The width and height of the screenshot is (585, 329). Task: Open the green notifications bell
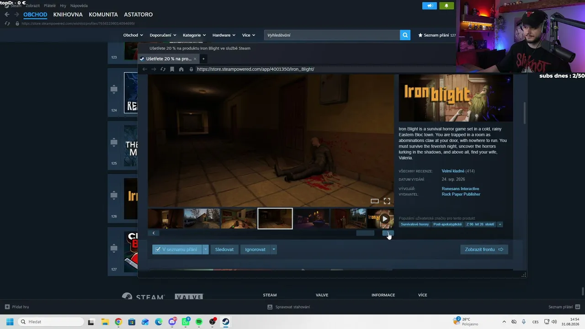(x=447, y=5)
